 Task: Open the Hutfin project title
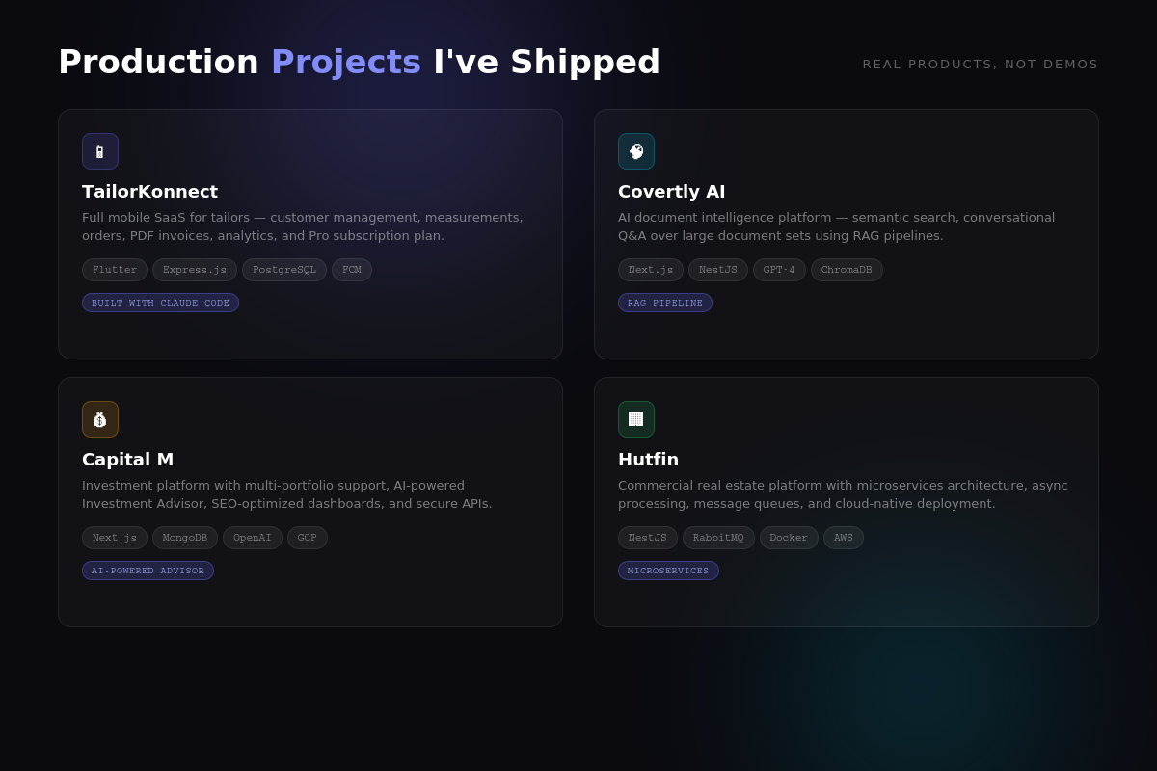648,459
